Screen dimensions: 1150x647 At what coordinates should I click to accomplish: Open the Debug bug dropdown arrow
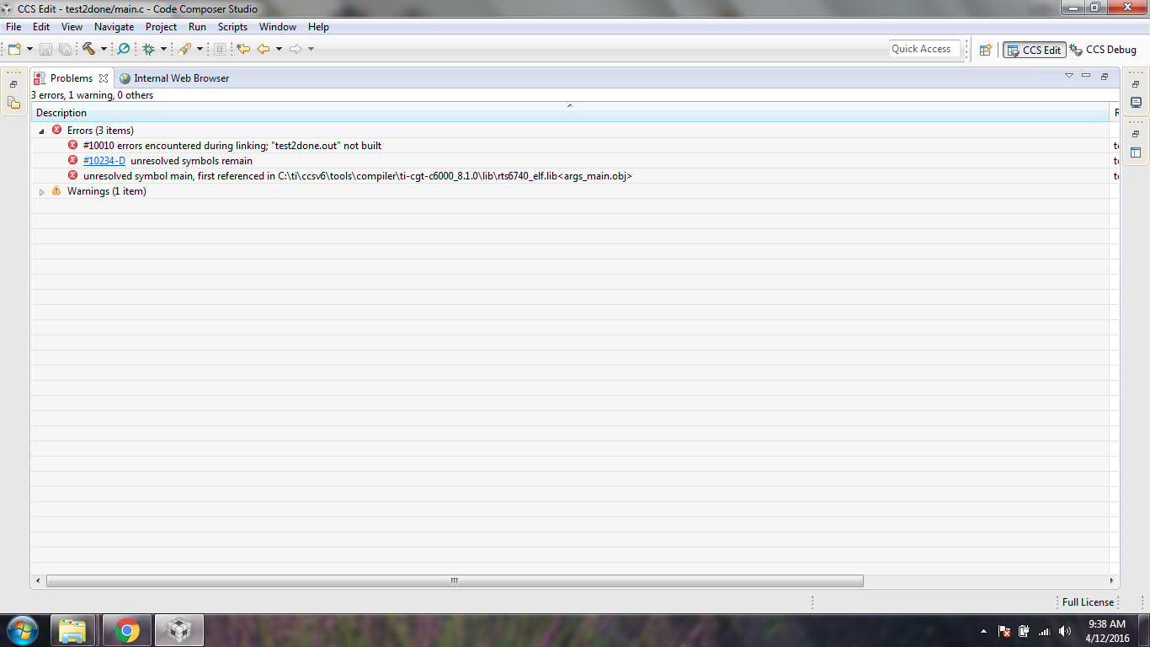pyautogui.click(x=164, y=49)
